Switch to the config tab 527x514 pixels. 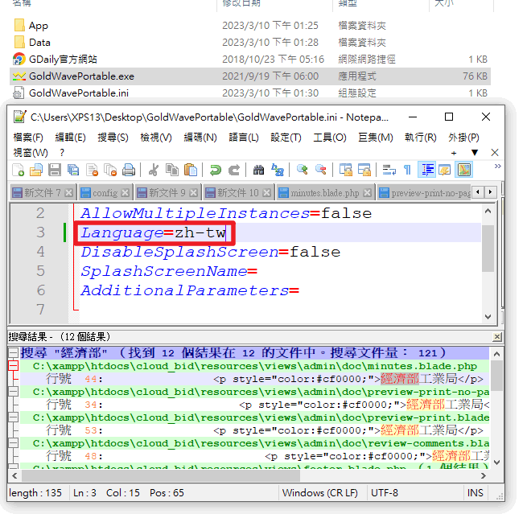105,193
